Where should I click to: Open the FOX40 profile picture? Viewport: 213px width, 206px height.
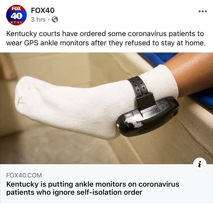click(16, 15)
